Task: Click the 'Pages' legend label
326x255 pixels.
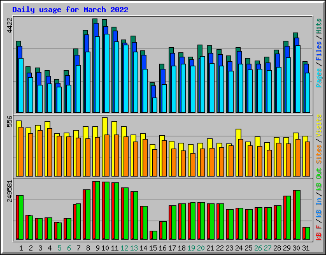Action: 319,78
